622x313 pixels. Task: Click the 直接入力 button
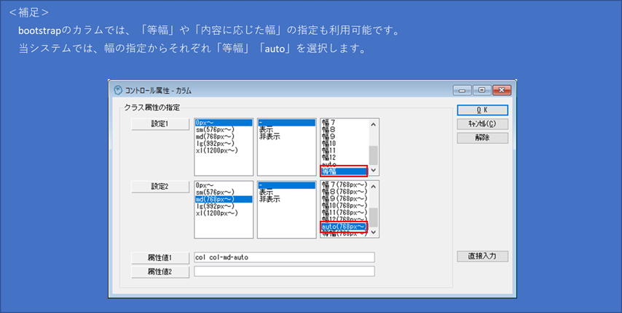tap(482, 256)
